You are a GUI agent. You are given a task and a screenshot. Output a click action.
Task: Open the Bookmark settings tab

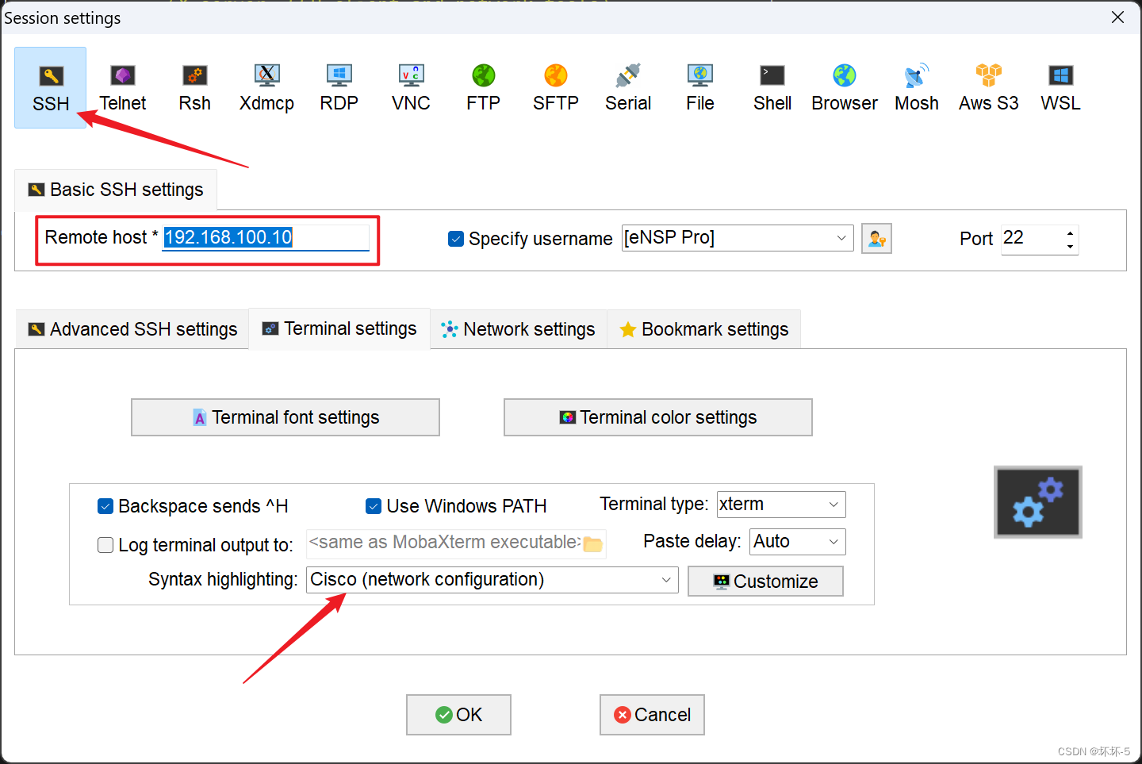(x=703, y=328)
